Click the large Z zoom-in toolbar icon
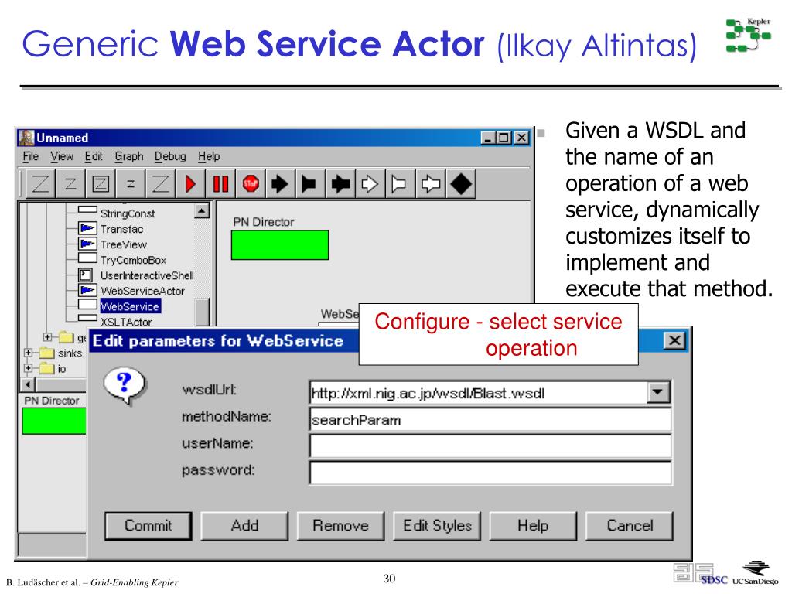Screen dimensions: 792x594 pos(41,184)
